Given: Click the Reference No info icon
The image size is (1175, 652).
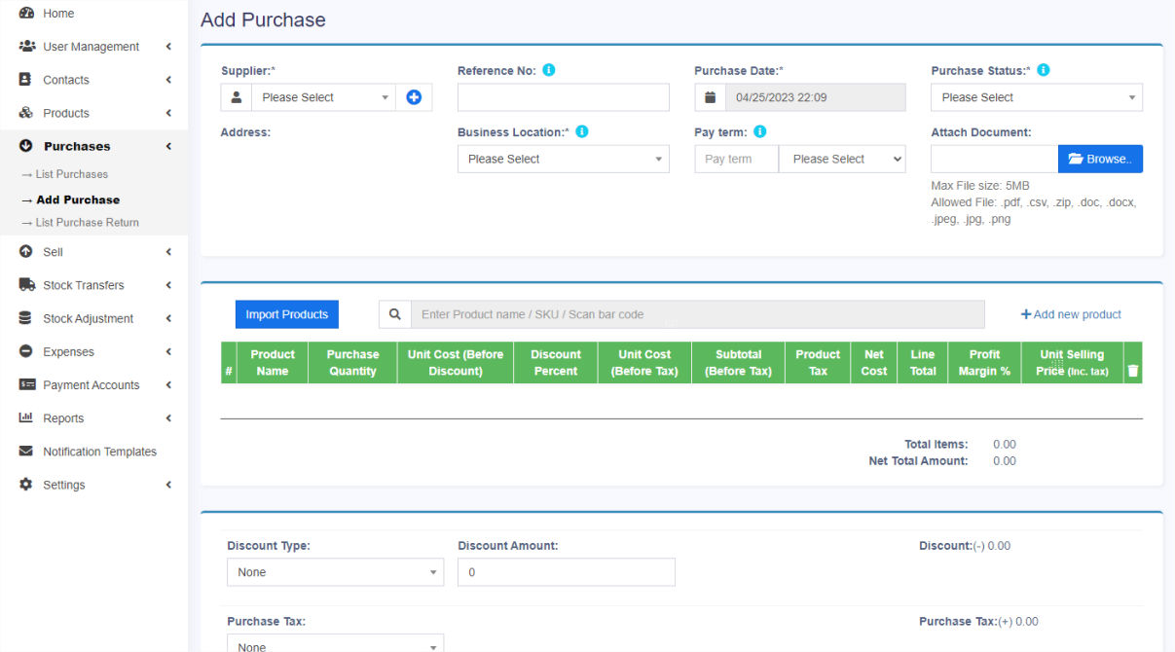Looking at the screenshot, I should (549, 71).
